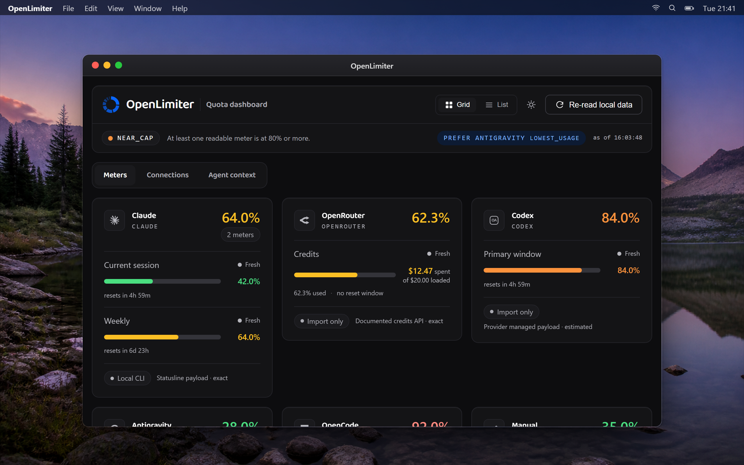Click the Statusline payload · exact label

pos(192,378)
